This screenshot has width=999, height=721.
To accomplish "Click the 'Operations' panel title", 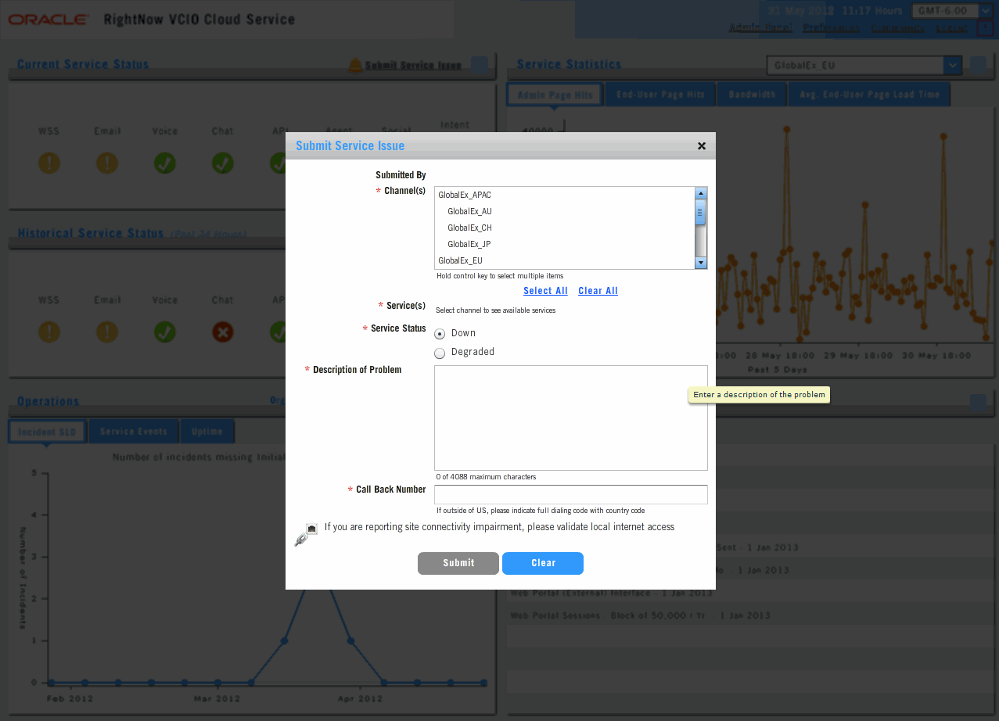I will pyautogui.click(x=49, y=401).
